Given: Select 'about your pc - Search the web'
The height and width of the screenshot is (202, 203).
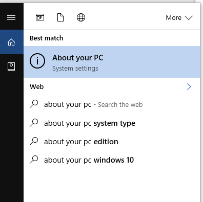Looking at the screenshot, I should coord(112,104).
